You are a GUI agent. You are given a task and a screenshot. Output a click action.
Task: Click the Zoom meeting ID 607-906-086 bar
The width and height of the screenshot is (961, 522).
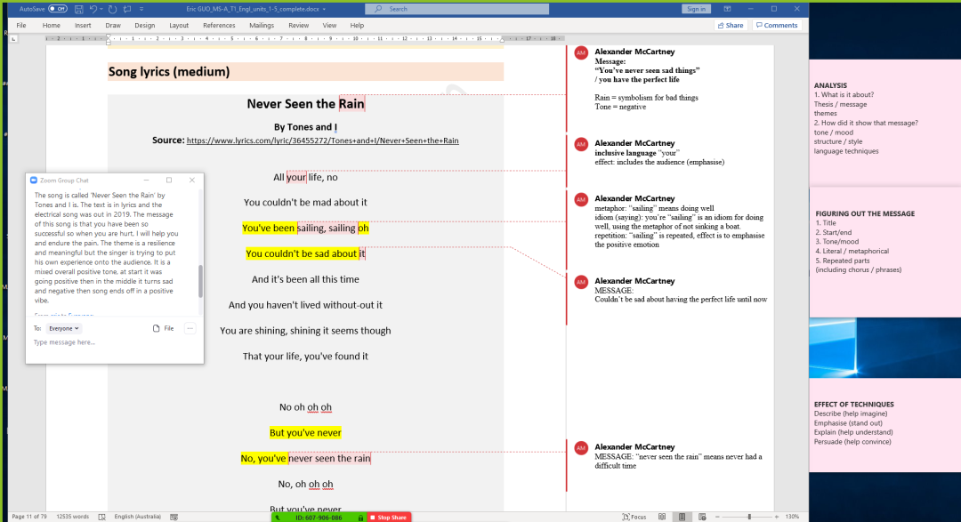click(x=319, y=518)
